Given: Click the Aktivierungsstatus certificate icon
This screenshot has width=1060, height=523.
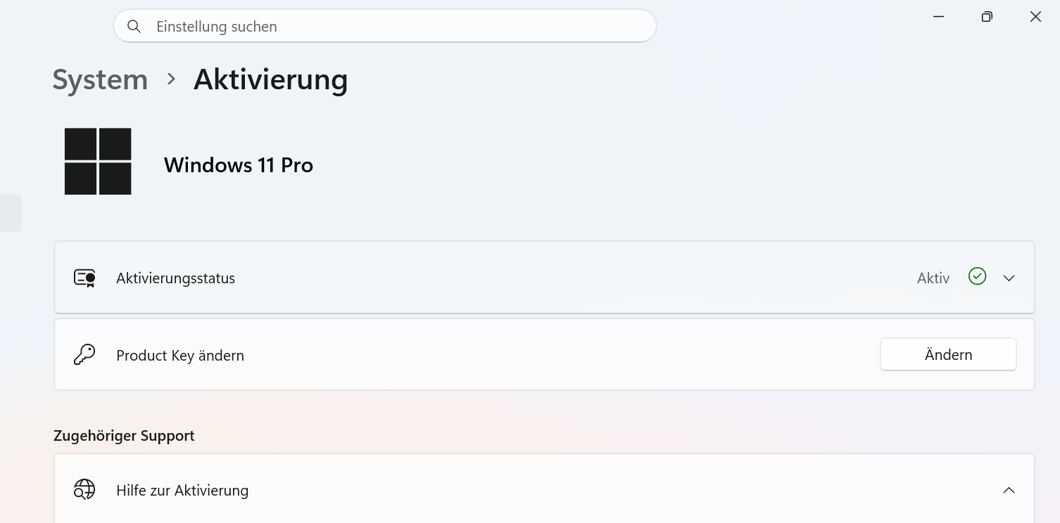Looking at the screenshot, I should point(84,278).
